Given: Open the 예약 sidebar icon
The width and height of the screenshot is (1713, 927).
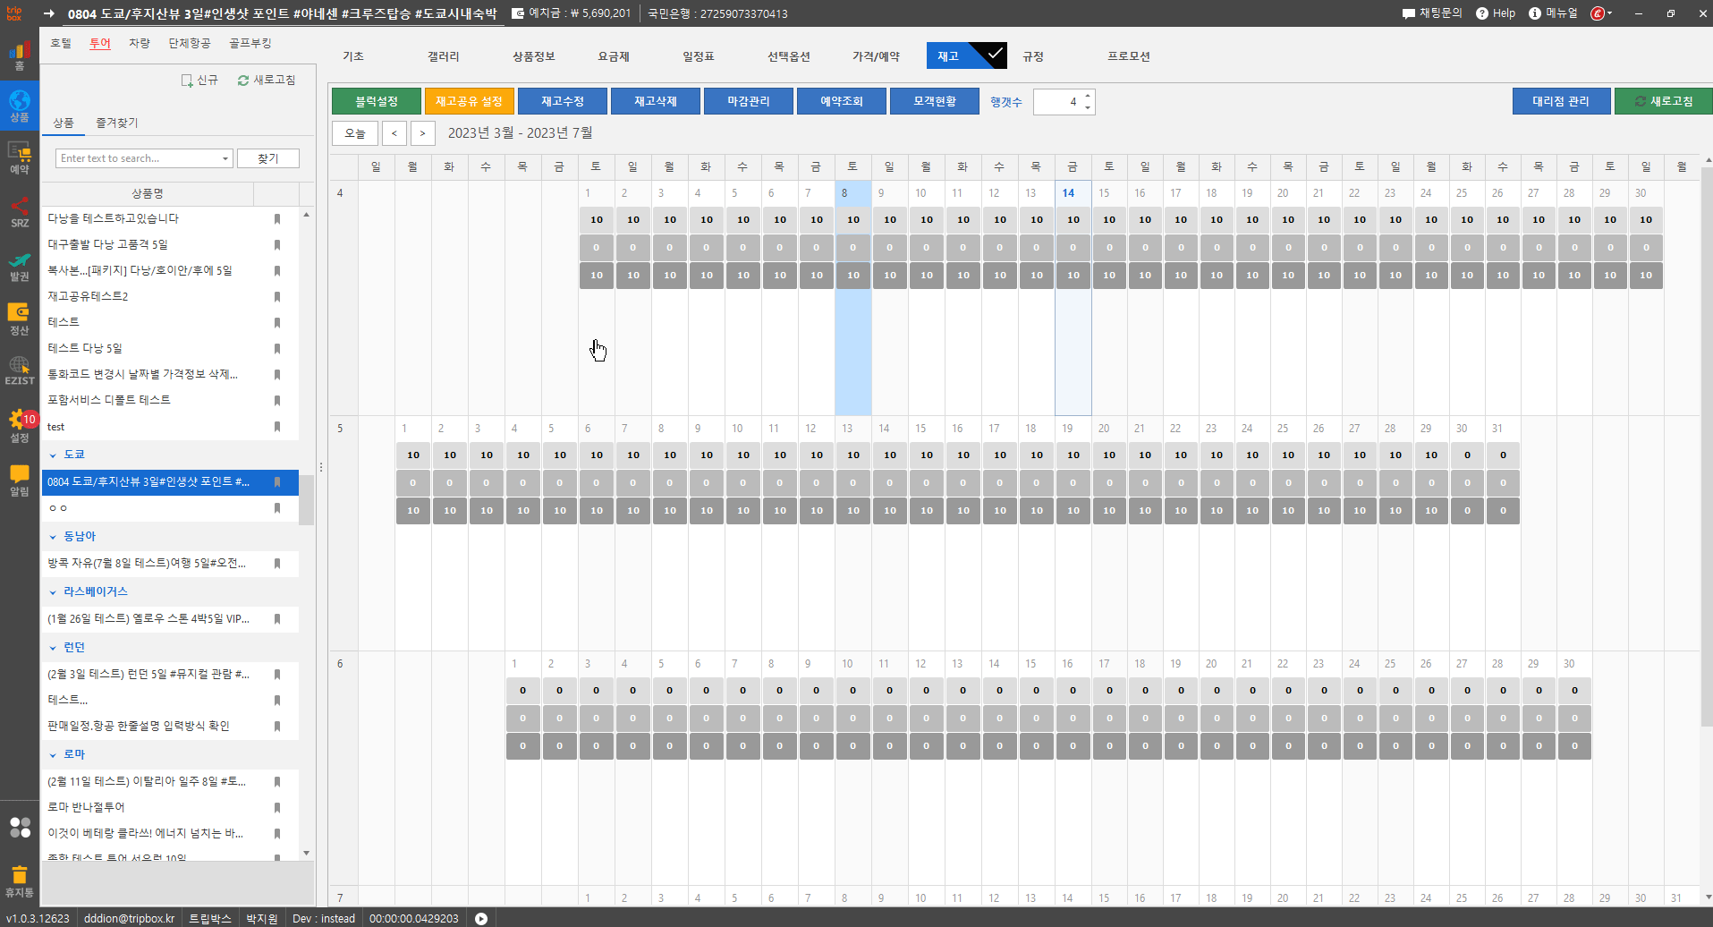Looking at the screenshot, I should click(x=20, y=157).
